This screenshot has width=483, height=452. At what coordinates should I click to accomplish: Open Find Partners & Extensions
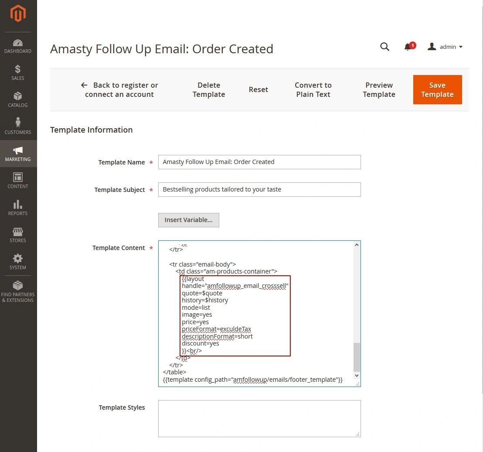click(17, 291)
